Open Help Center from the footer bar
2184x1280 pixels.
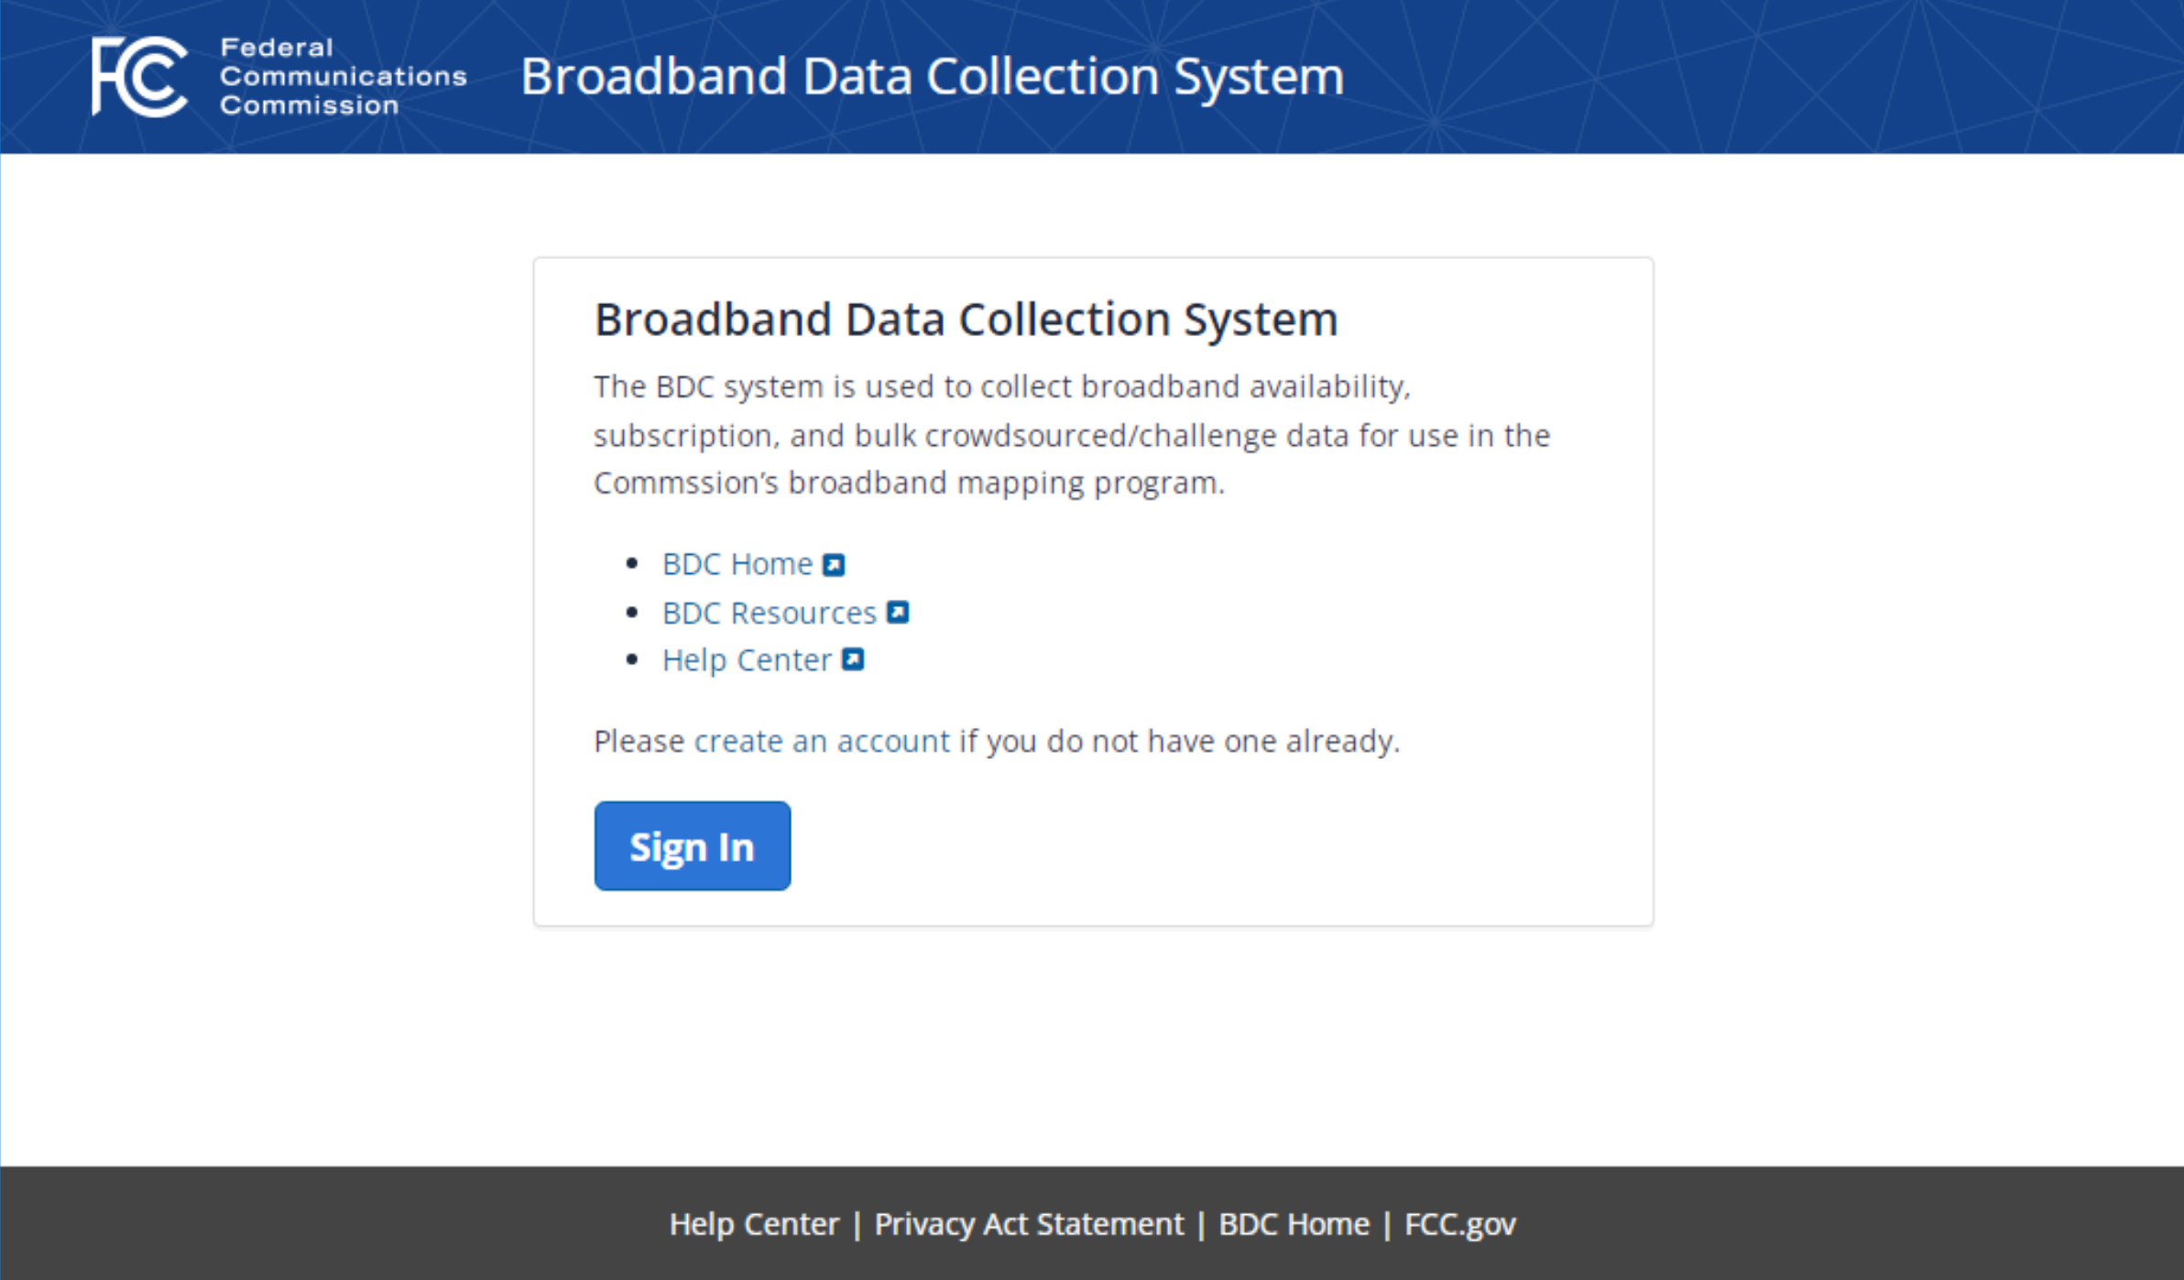(753, 1224)
